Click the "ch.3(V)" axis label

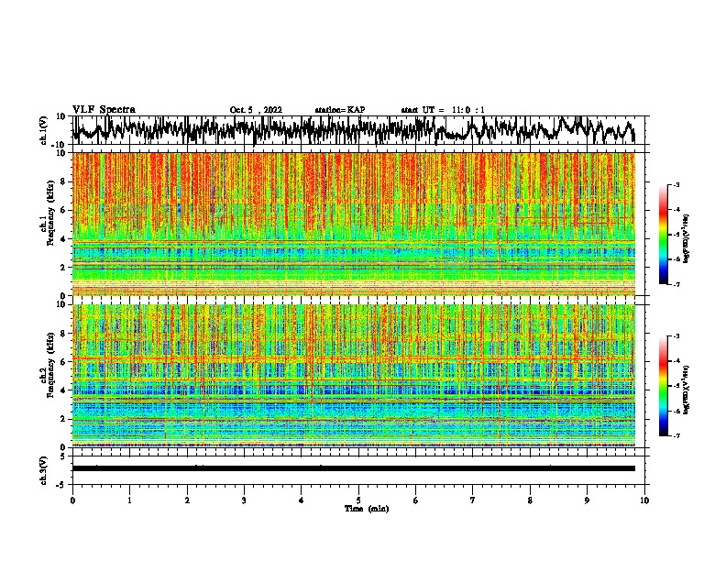[x=44, y=470]
